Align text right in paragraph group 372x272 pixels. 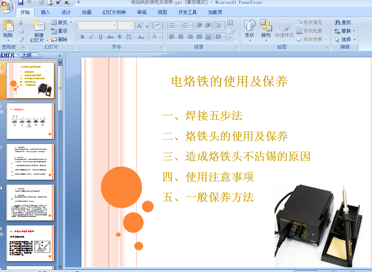(190, 37)
